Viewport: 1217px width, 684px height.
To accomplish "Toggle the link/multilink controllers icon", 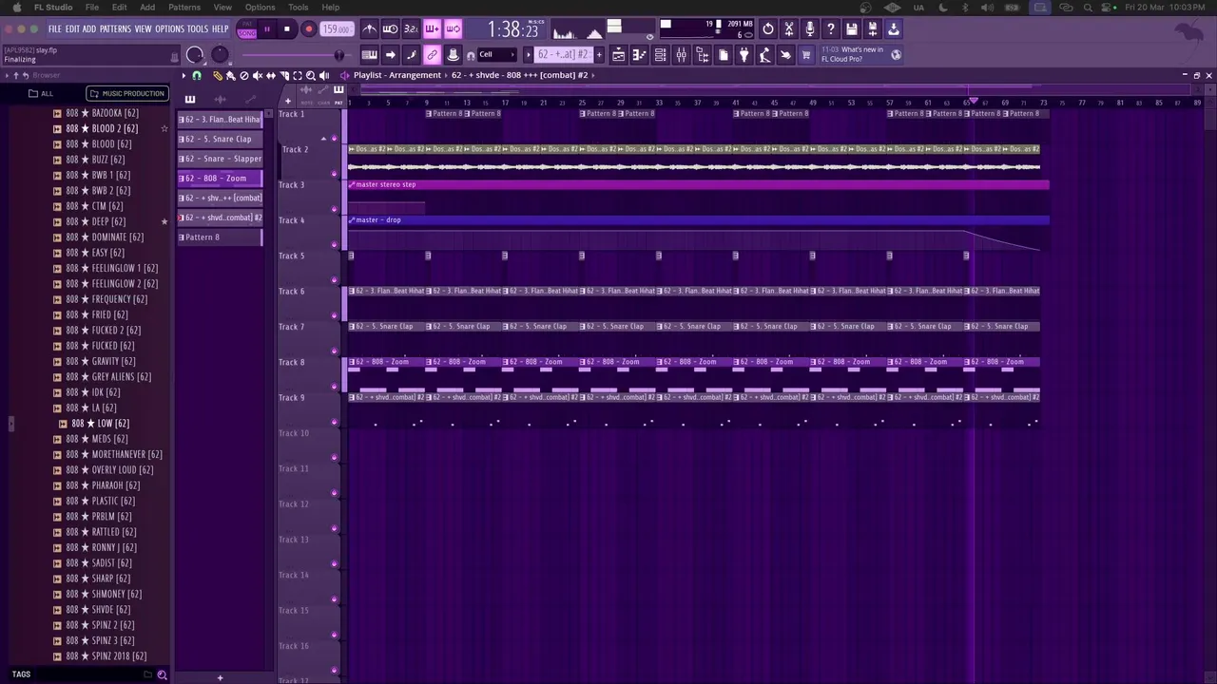I will (x=432, y=55).
